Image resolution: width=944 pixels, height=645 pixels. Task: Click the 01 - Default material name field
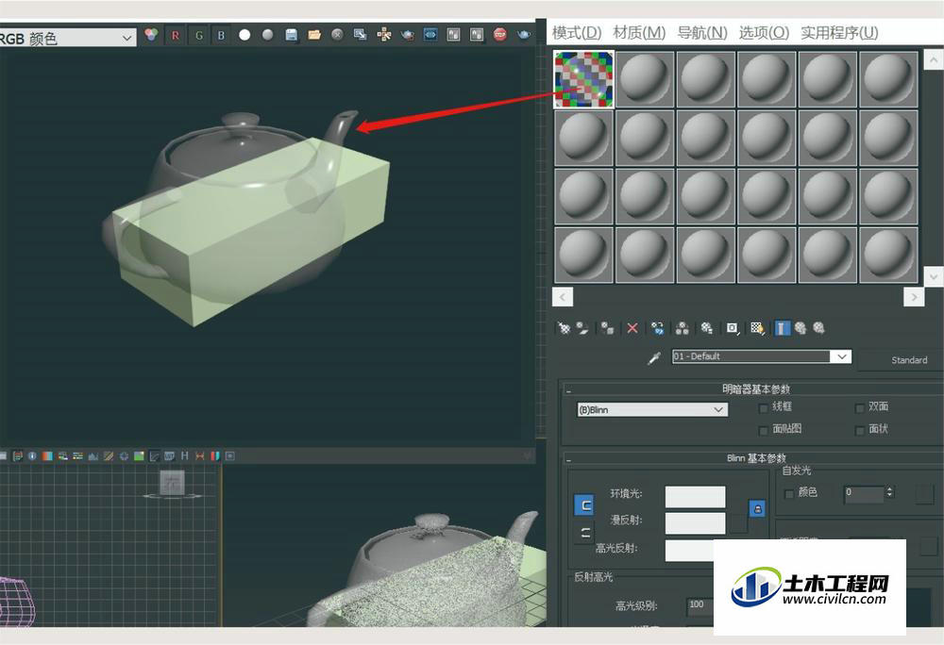[750, 356]
